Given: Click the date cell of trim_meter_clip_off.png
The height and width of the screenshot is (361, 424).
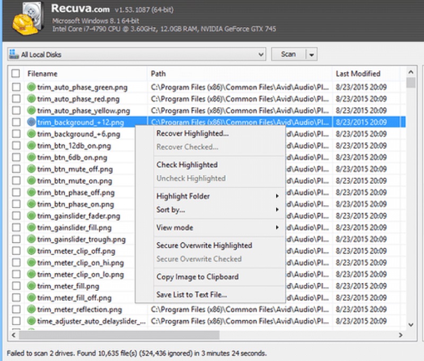Looking at the screenshot, I should click(x=361, y=251).
